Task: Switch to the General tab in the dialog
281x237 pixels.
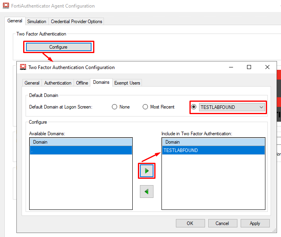Action: (32, 83)
